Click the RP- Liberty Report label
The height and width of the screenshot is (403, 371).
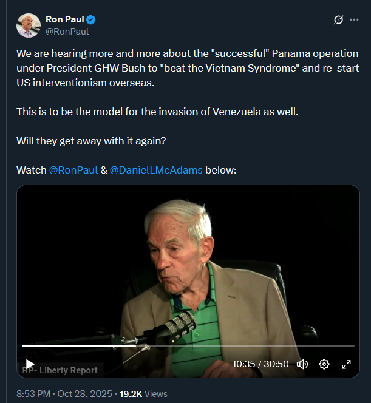tap(60, 370)
